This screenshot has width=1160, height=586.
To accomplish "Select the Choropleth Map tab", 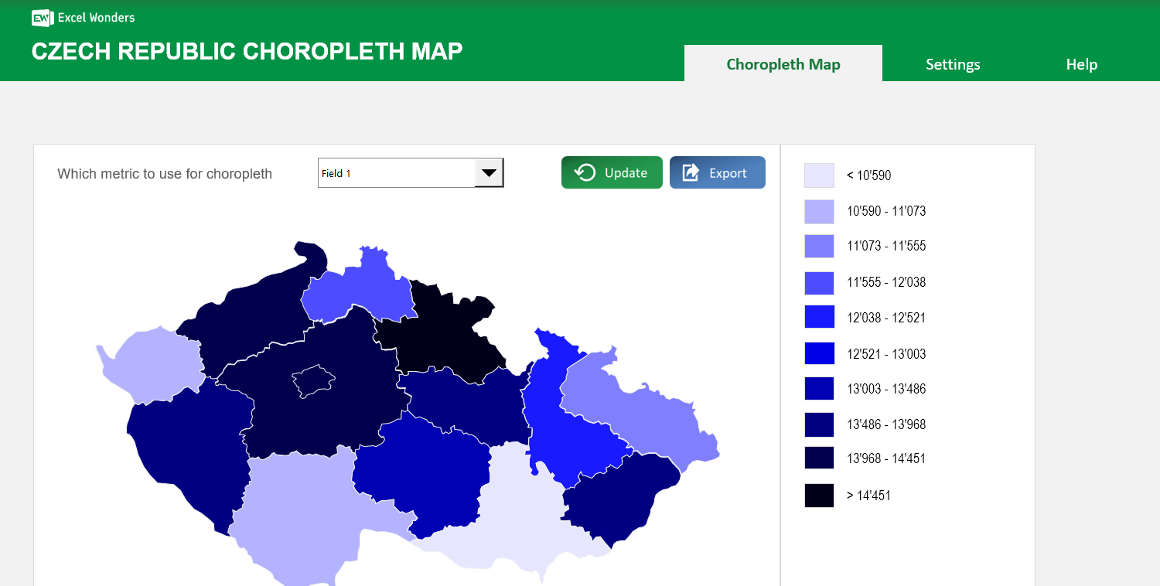I will click(x=783, y=64).
